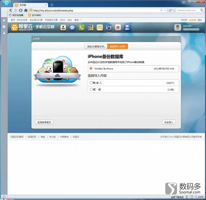206x200 pixels.
Task: Click the 返回向导首页 button
Action: (44, 122)
